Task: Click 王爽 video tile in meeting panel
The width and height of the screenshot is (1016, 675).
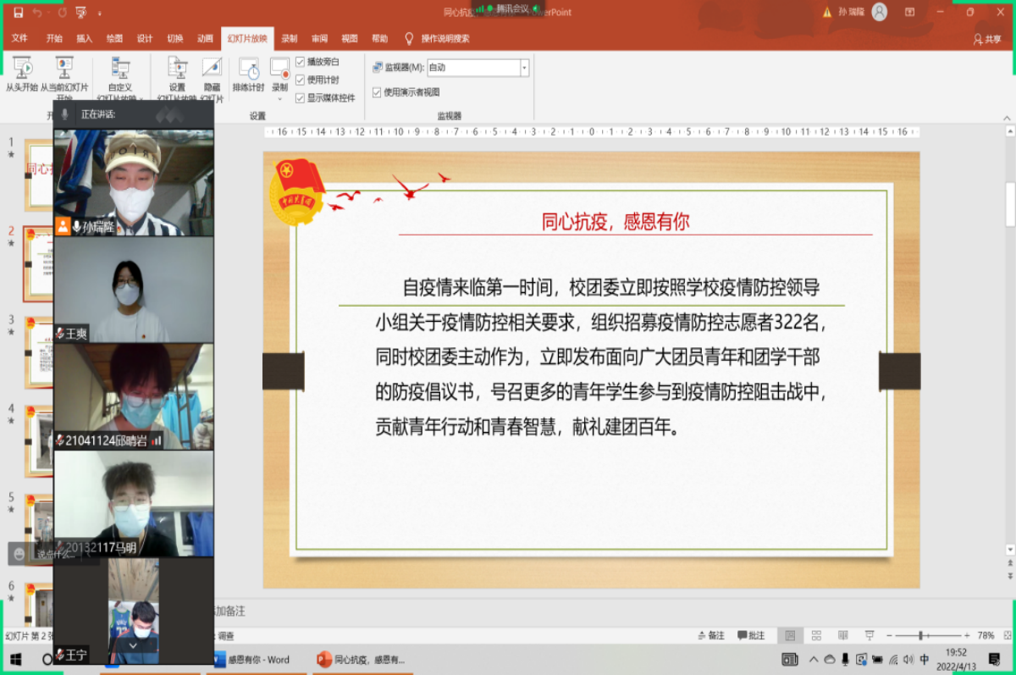Action: (x=134, y=290)
